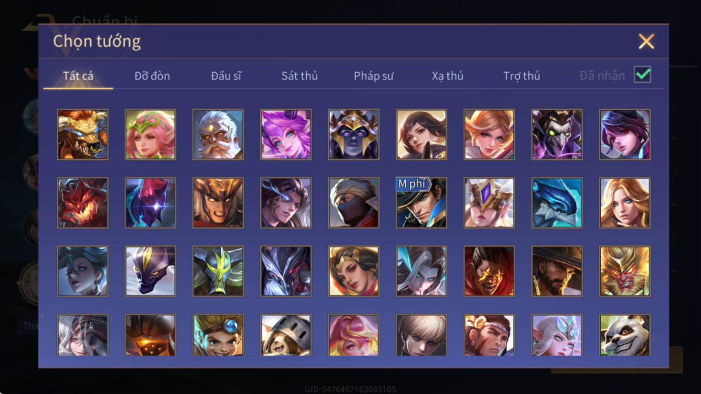Image resolution: width=701 pixels, height=394 pixels.
Task: Select the pink-haired girl with leaf crown
Action: pyautogui.click(x=150, y=135)
